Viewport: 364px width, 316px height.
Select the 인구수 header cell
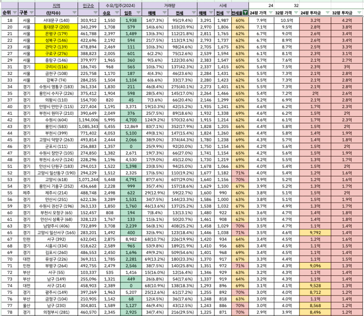(x=88, y=6)
